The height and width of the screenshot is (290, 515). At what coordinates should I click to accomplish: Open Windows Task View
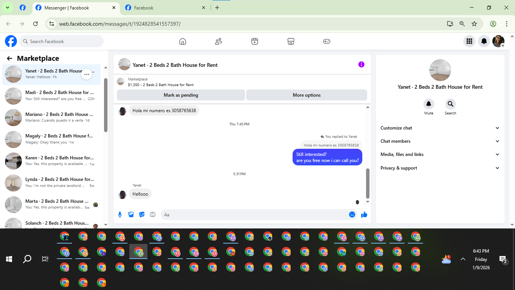[x=45, y=259]
